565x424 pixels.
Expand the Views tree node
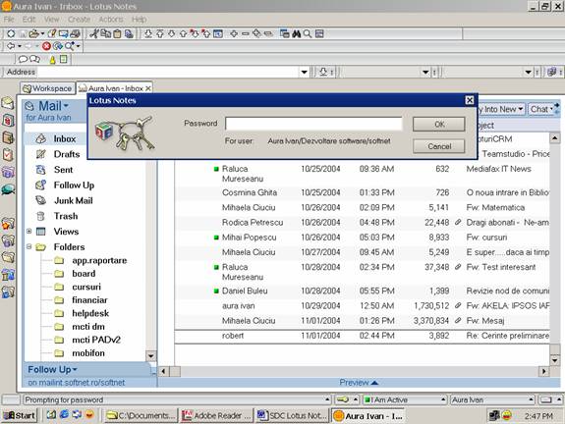coord(29,231)
